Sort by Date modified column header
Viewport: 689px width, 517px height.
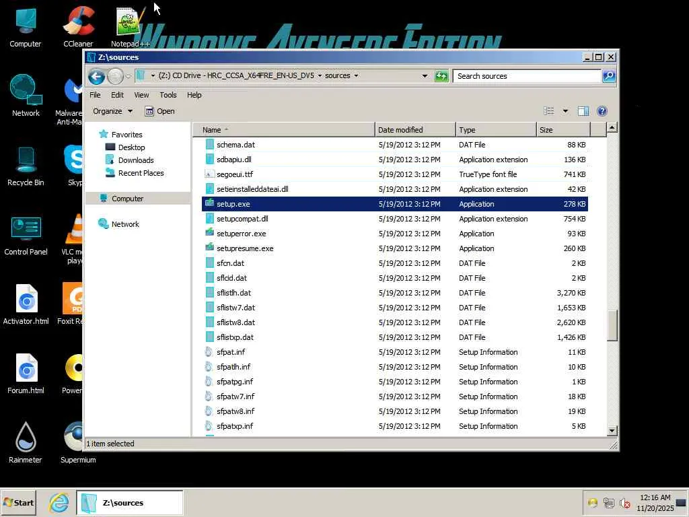(x=415, y=130)
